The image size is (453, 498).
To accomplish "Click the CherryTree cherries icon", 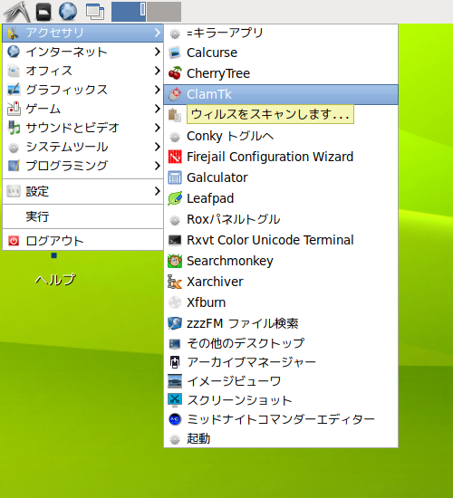I will tap(175, 73).
